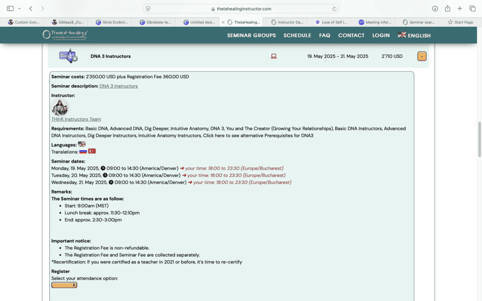This screenshot has width=482, height=301.
Task: Open the sidebar options chevron dropdown
Action: coord(19,8)
